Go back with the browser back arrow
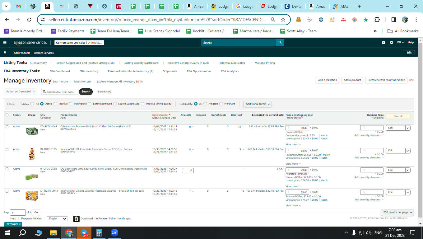Image resolution: width=423 pixels, height=239 pixels. [x=7, y=20]
